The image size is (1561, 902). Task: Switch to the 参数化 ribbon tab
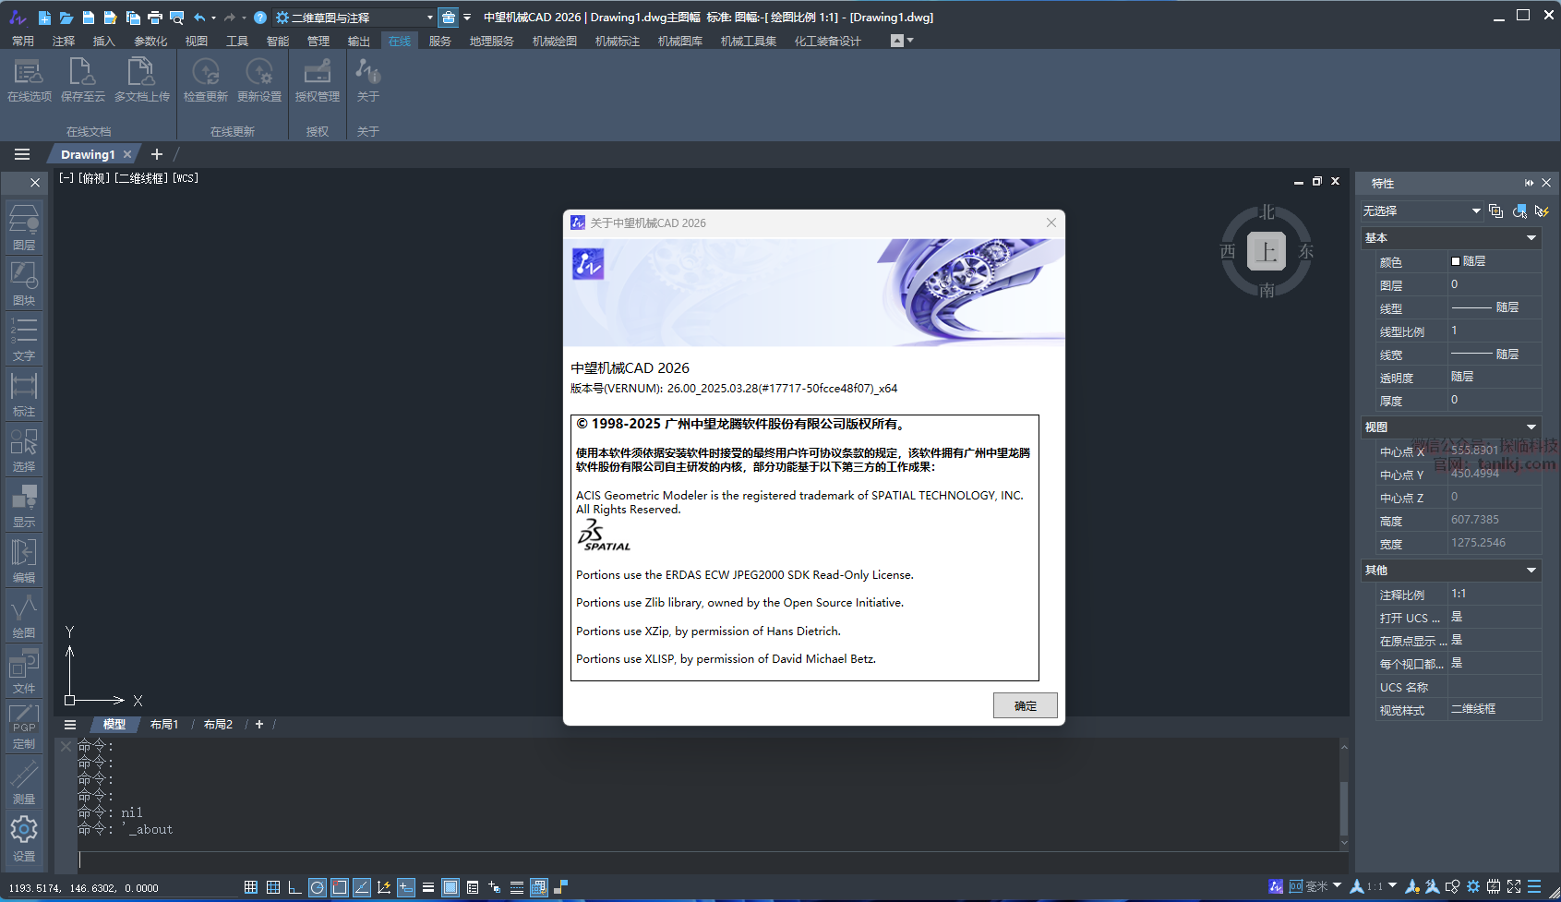150,41
